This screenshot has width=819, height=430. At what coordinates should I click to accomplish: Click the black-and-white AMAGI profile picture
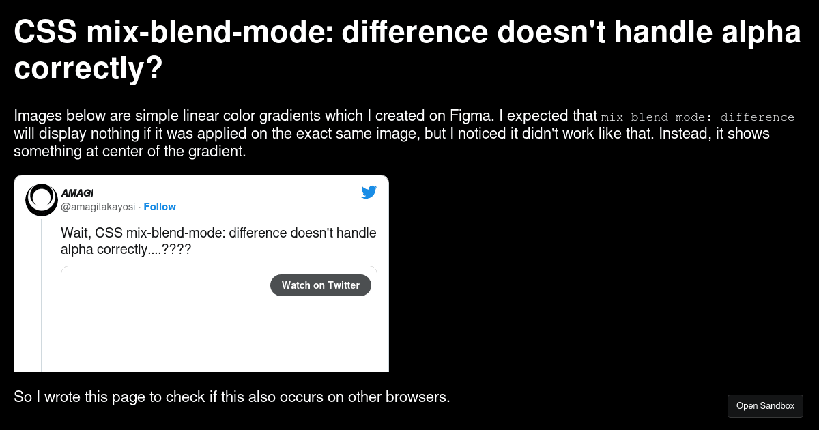[41, 199]
